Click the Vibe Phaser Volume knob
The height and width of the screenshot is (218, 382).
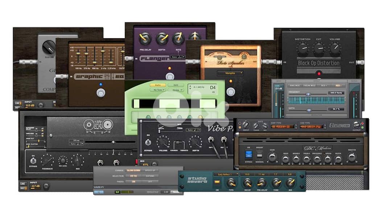[x=163, y=142]
